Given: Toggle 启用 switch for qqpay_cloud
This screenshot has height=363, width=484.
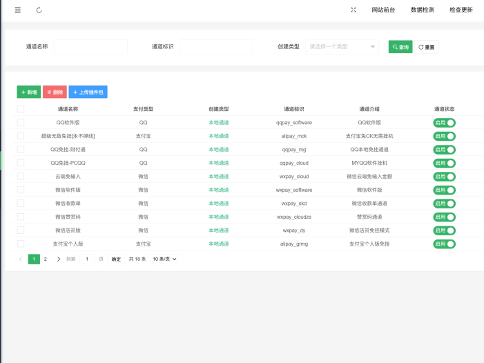Looking at the screenshot, I should click(444, 163).
